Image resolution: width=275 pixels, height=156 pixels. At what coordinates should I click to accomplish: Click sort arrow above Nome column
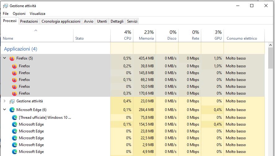36,30
